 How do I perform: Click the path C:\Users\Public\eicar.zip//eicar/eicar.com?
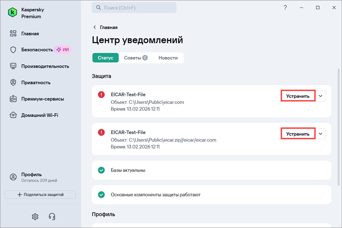pos(172,140)
